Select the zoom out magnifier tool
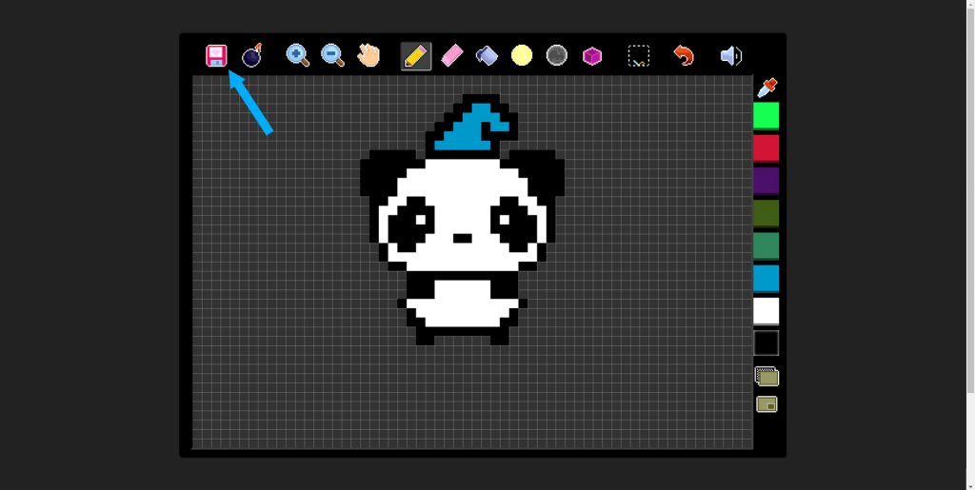 point(332,55)
